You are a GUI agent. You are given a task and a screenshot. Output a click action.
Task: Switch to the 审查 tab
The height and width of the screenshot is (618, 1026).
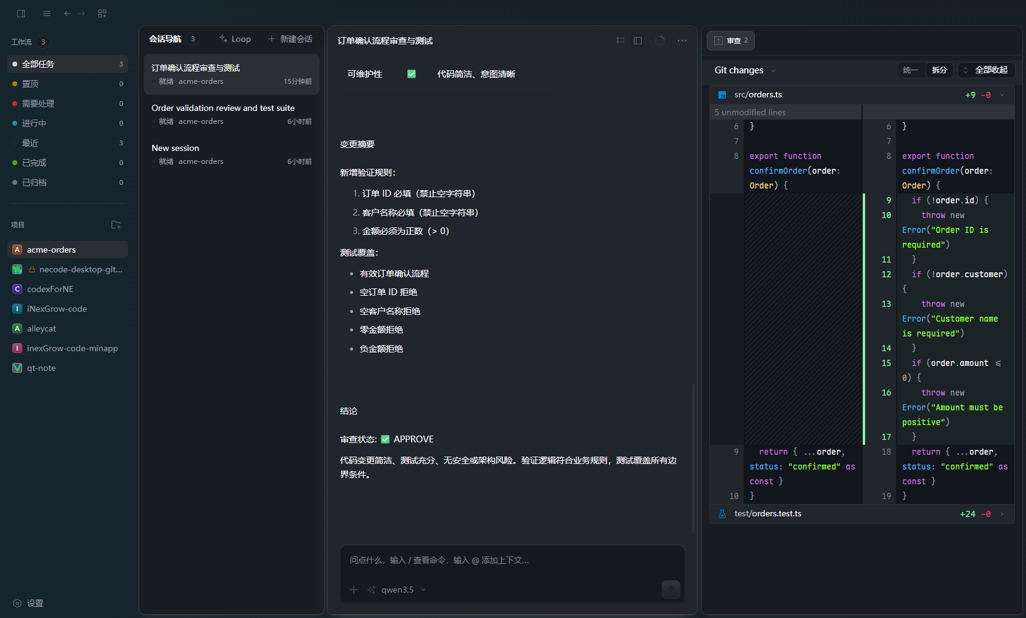pos(731,41)
